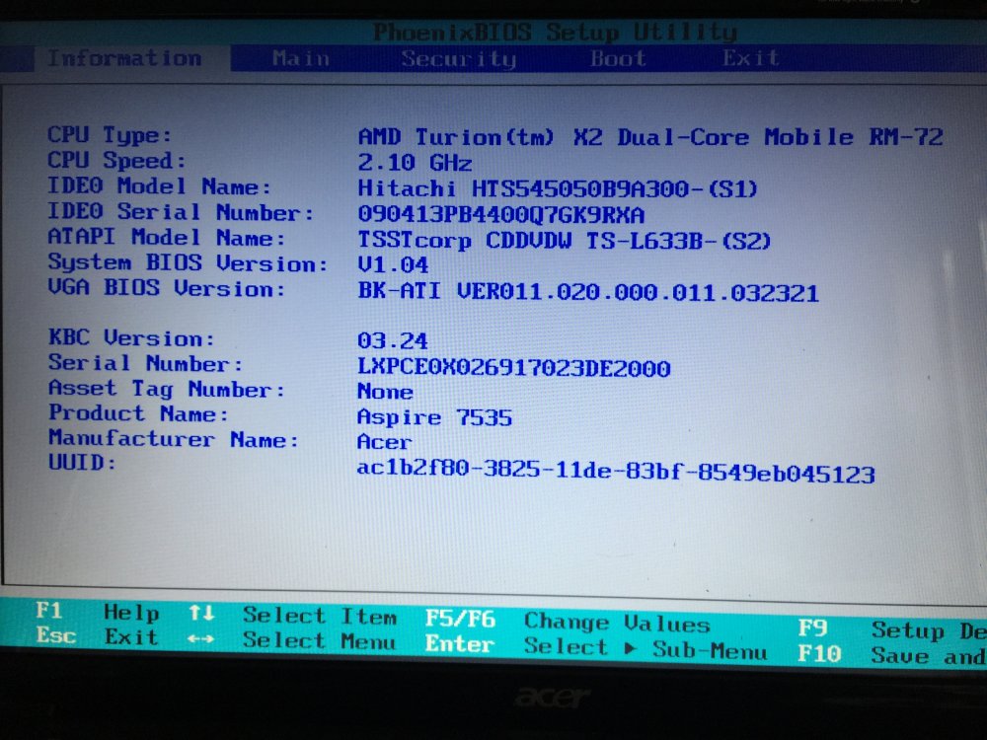Image resolution: width=987 pixels, height=740 pixels.
Task: Click the F10 key hint
Action: (x=819, y=653)
